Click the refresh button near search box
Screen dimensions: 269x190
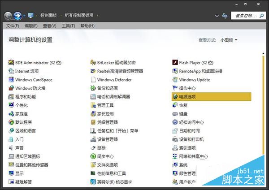point(225,16)
